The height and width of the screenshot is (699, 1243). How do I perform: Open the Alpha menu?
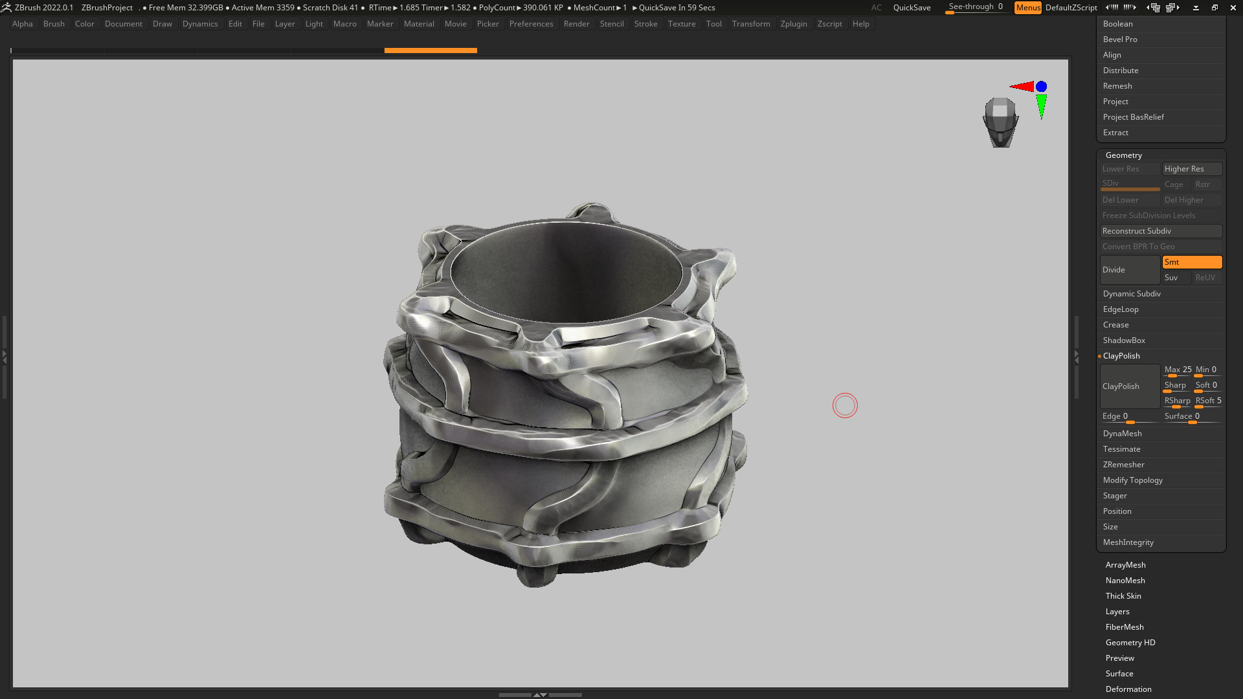22,24
